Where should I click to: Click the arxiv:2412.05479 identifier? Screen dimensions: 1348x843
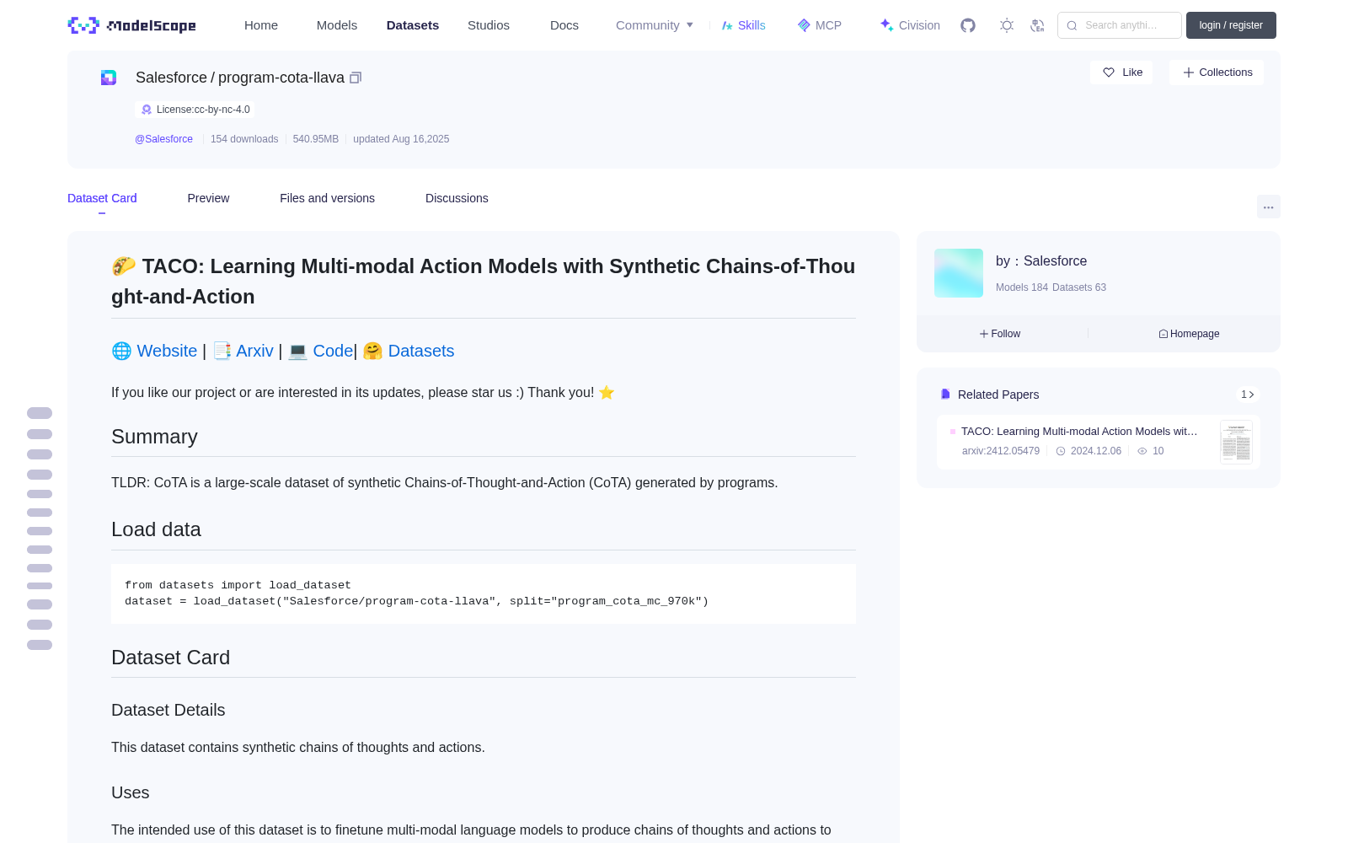pyautogui.click(x=1001, y=451)
